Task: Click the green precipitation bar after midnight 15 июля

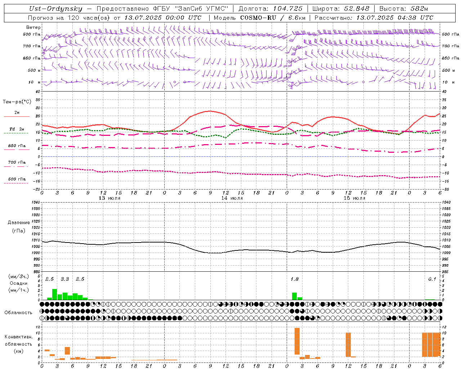Action: 295,296
